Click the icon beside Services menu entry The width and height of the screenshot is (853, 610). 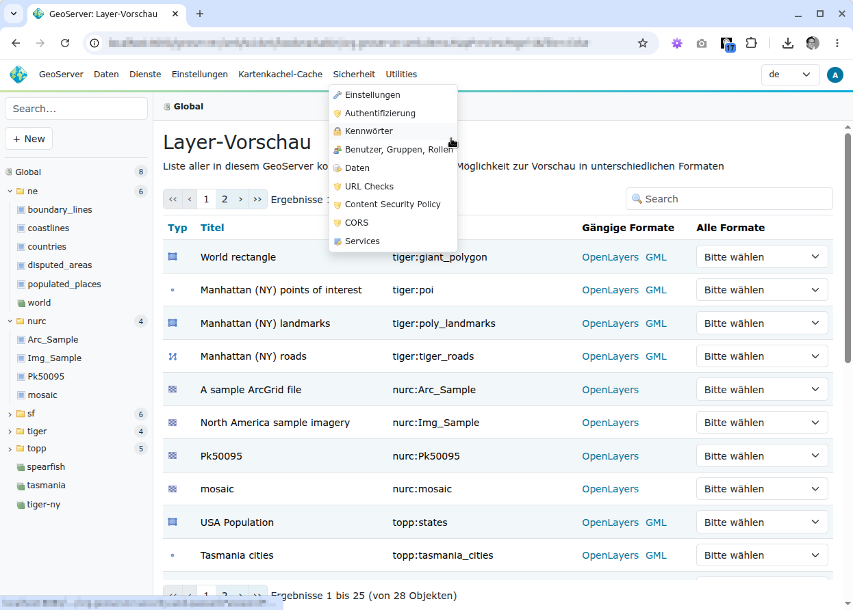338,241
